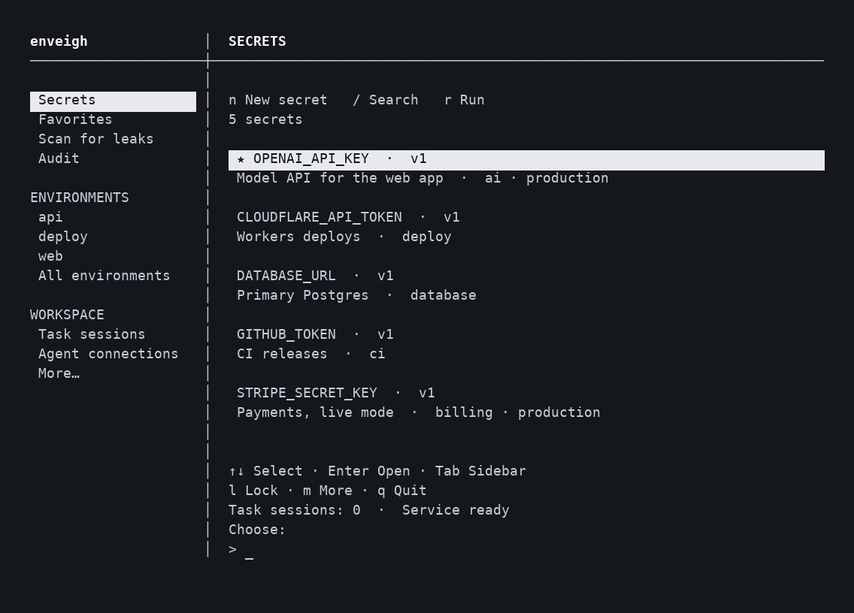Click the Lock shortcut hint

pyautogui.click(x=253, y=491)
